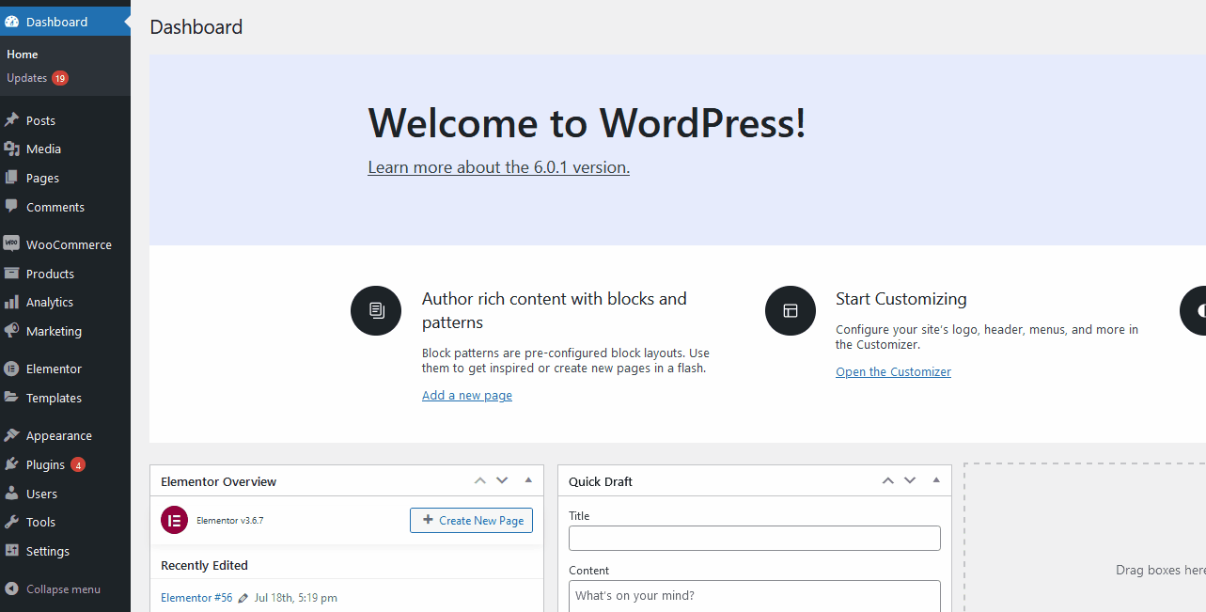Image resolution: width=1206 pixels, height=612 pixels.
Task: Click the Settings sliders icon
Action: (11, 551)
